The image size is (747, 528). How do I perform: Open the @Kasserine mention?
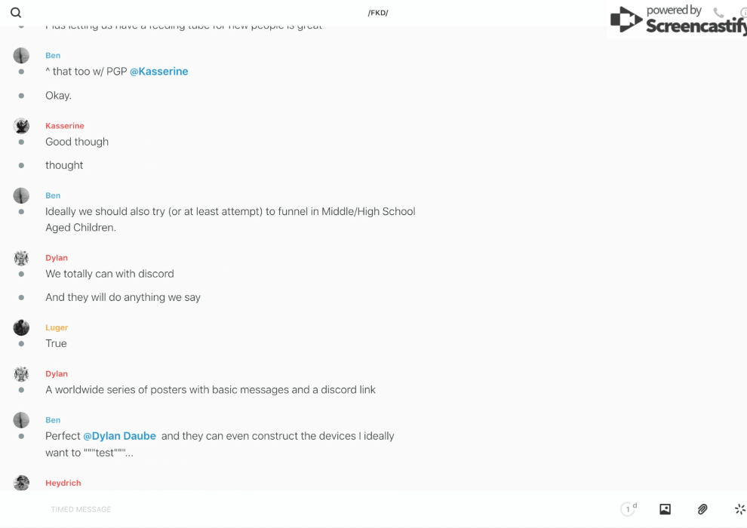coord(159,72)
